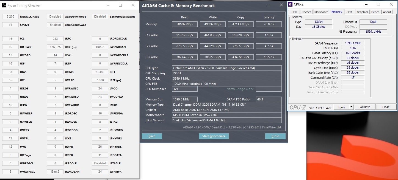
Task: Close the CPU-Z window
Action: click(x=391, y=4)
